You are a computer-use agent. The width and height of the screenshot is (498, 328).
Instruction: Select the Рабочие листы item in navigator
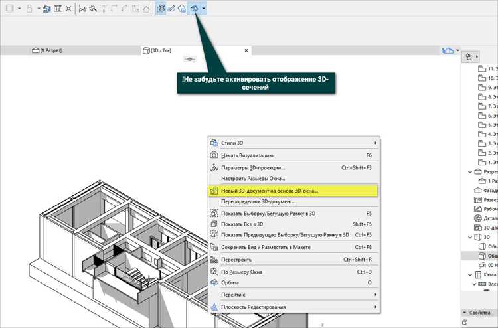[485, 209]
